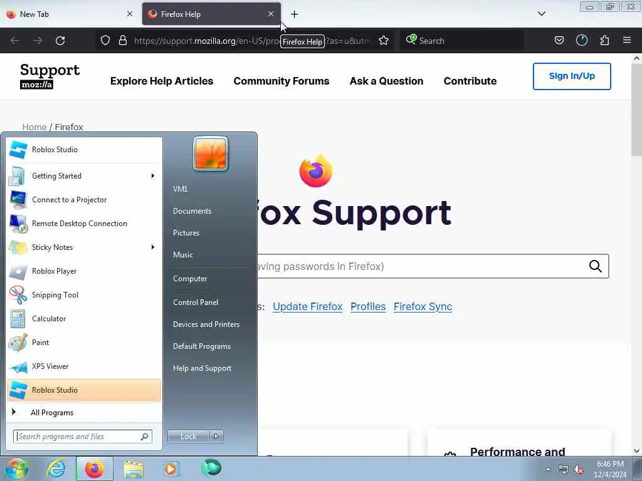
Task: Expand Sticky Notes jump list arrow
Action: [x=153, y=247]
